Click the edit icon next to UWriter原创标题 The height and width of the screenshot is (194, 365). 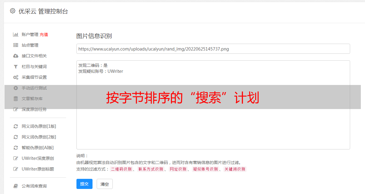16,169
